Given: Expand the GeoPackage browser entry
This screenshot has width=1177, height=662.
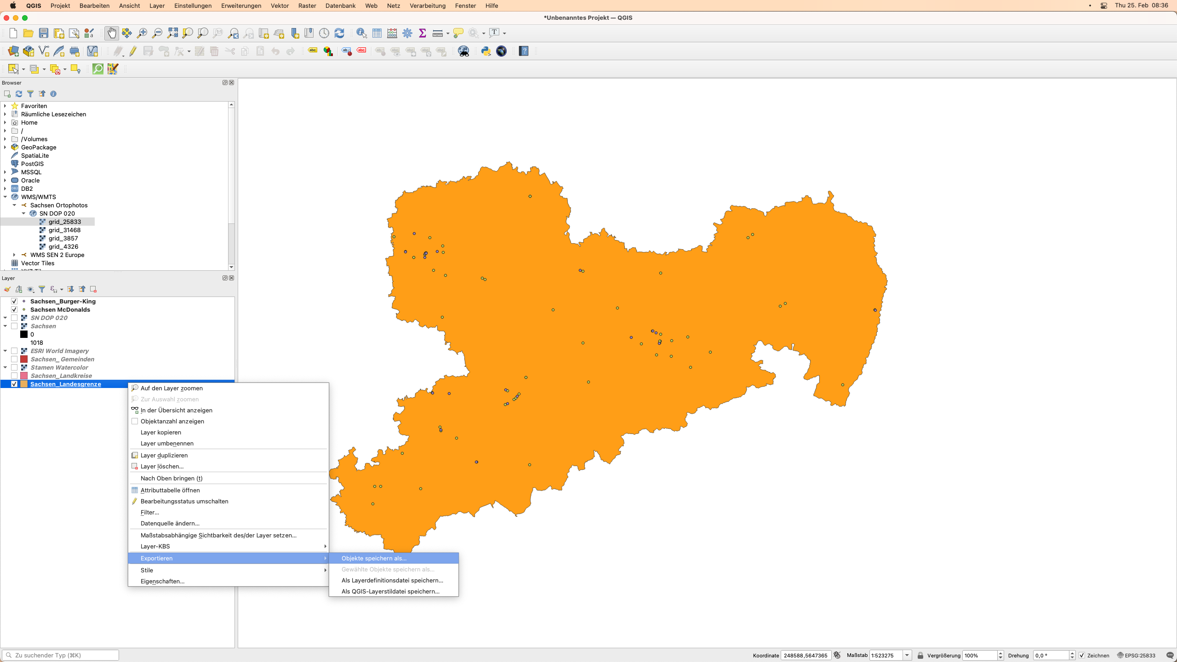Looking at the screenshot, I should [x=6, y=147].
